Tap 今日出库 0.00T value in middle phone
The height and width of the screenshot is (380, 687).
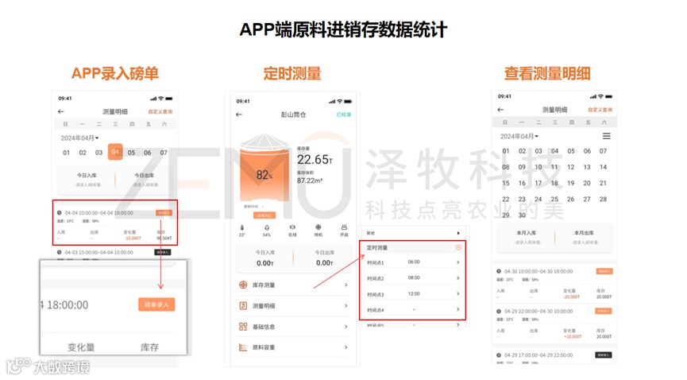click(325, 263)
